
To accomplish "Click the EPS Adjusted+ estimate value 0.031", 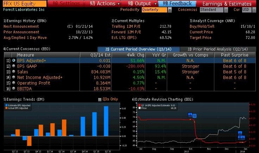I will pos(105,61).
